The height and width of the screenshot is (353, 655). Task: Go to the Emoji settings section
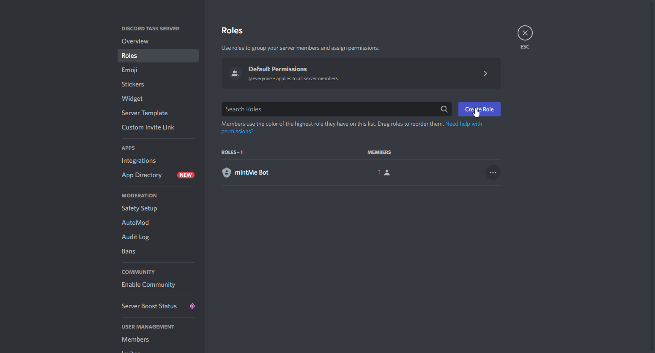pos(129,70)
